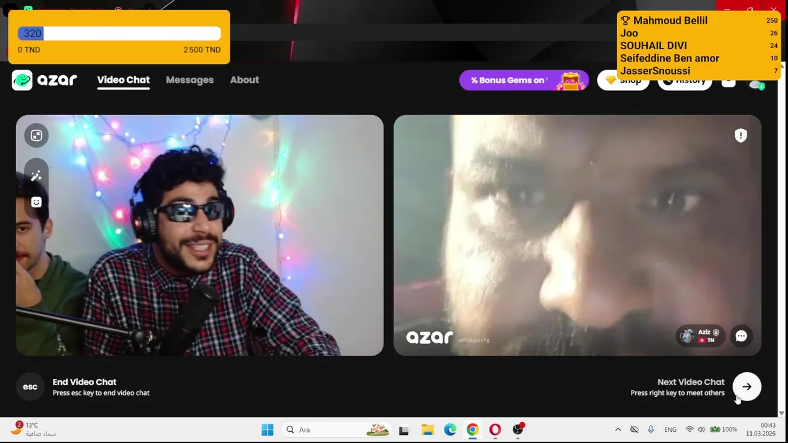The width and height of the screenshot is (788, 443).
Task: Click the Mahmoud Bellil leaderboard entry
Action: (698, 20)
